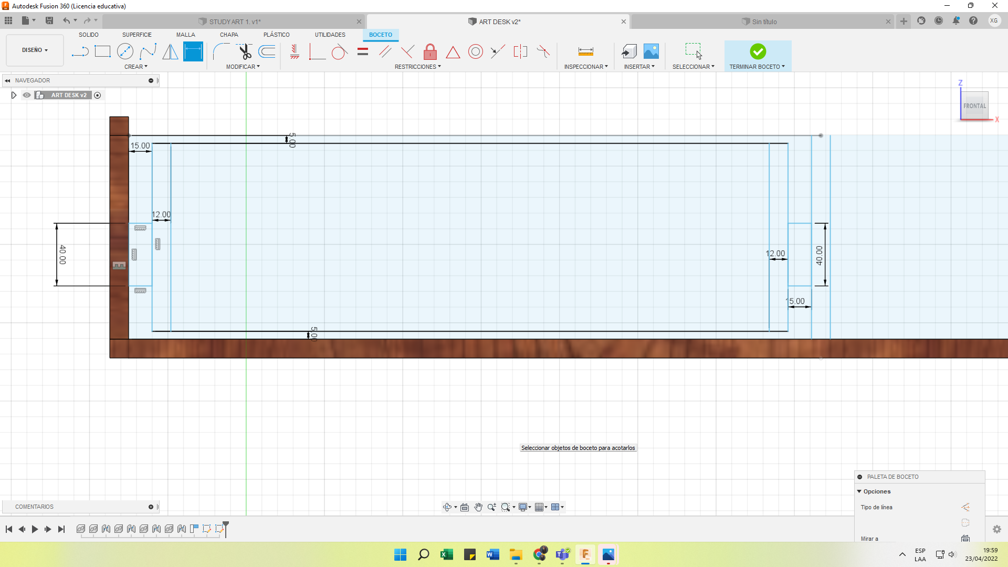Open the RESTRICCIONES dropdown menu
This screenshot has height=567, width=1008.
[418, 67]
